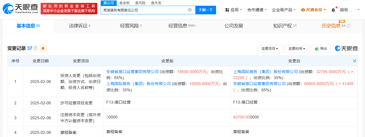
Task: Click the red promotional banner 都在用的商业查询工具
Action: point(69,9)
